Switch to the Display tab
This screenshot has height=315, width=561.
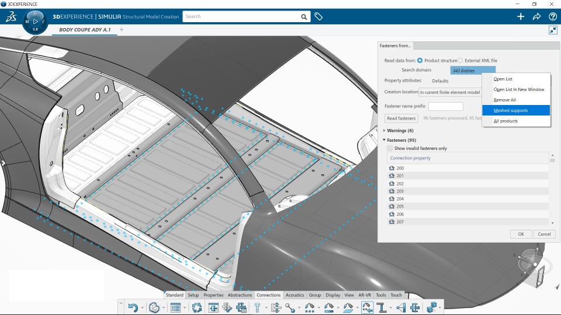point(333,295)
